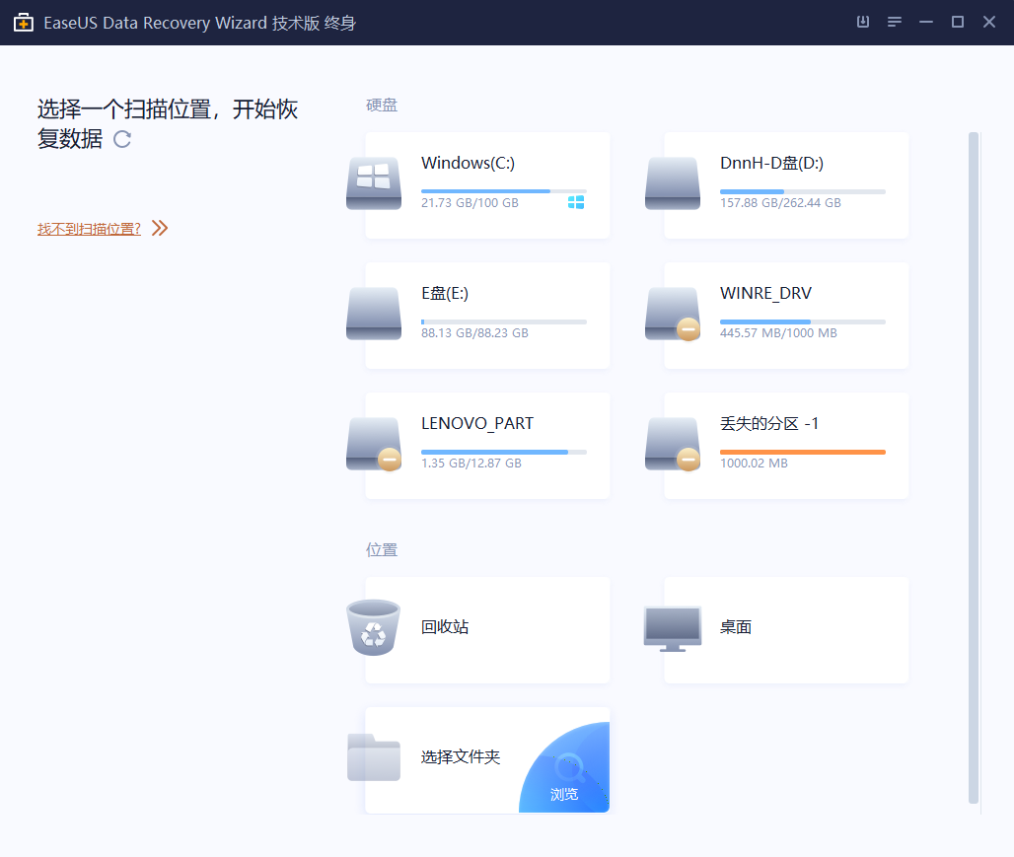
Task: Click the orange bar of 丢失的分区 -1
Action: [803, 452]
